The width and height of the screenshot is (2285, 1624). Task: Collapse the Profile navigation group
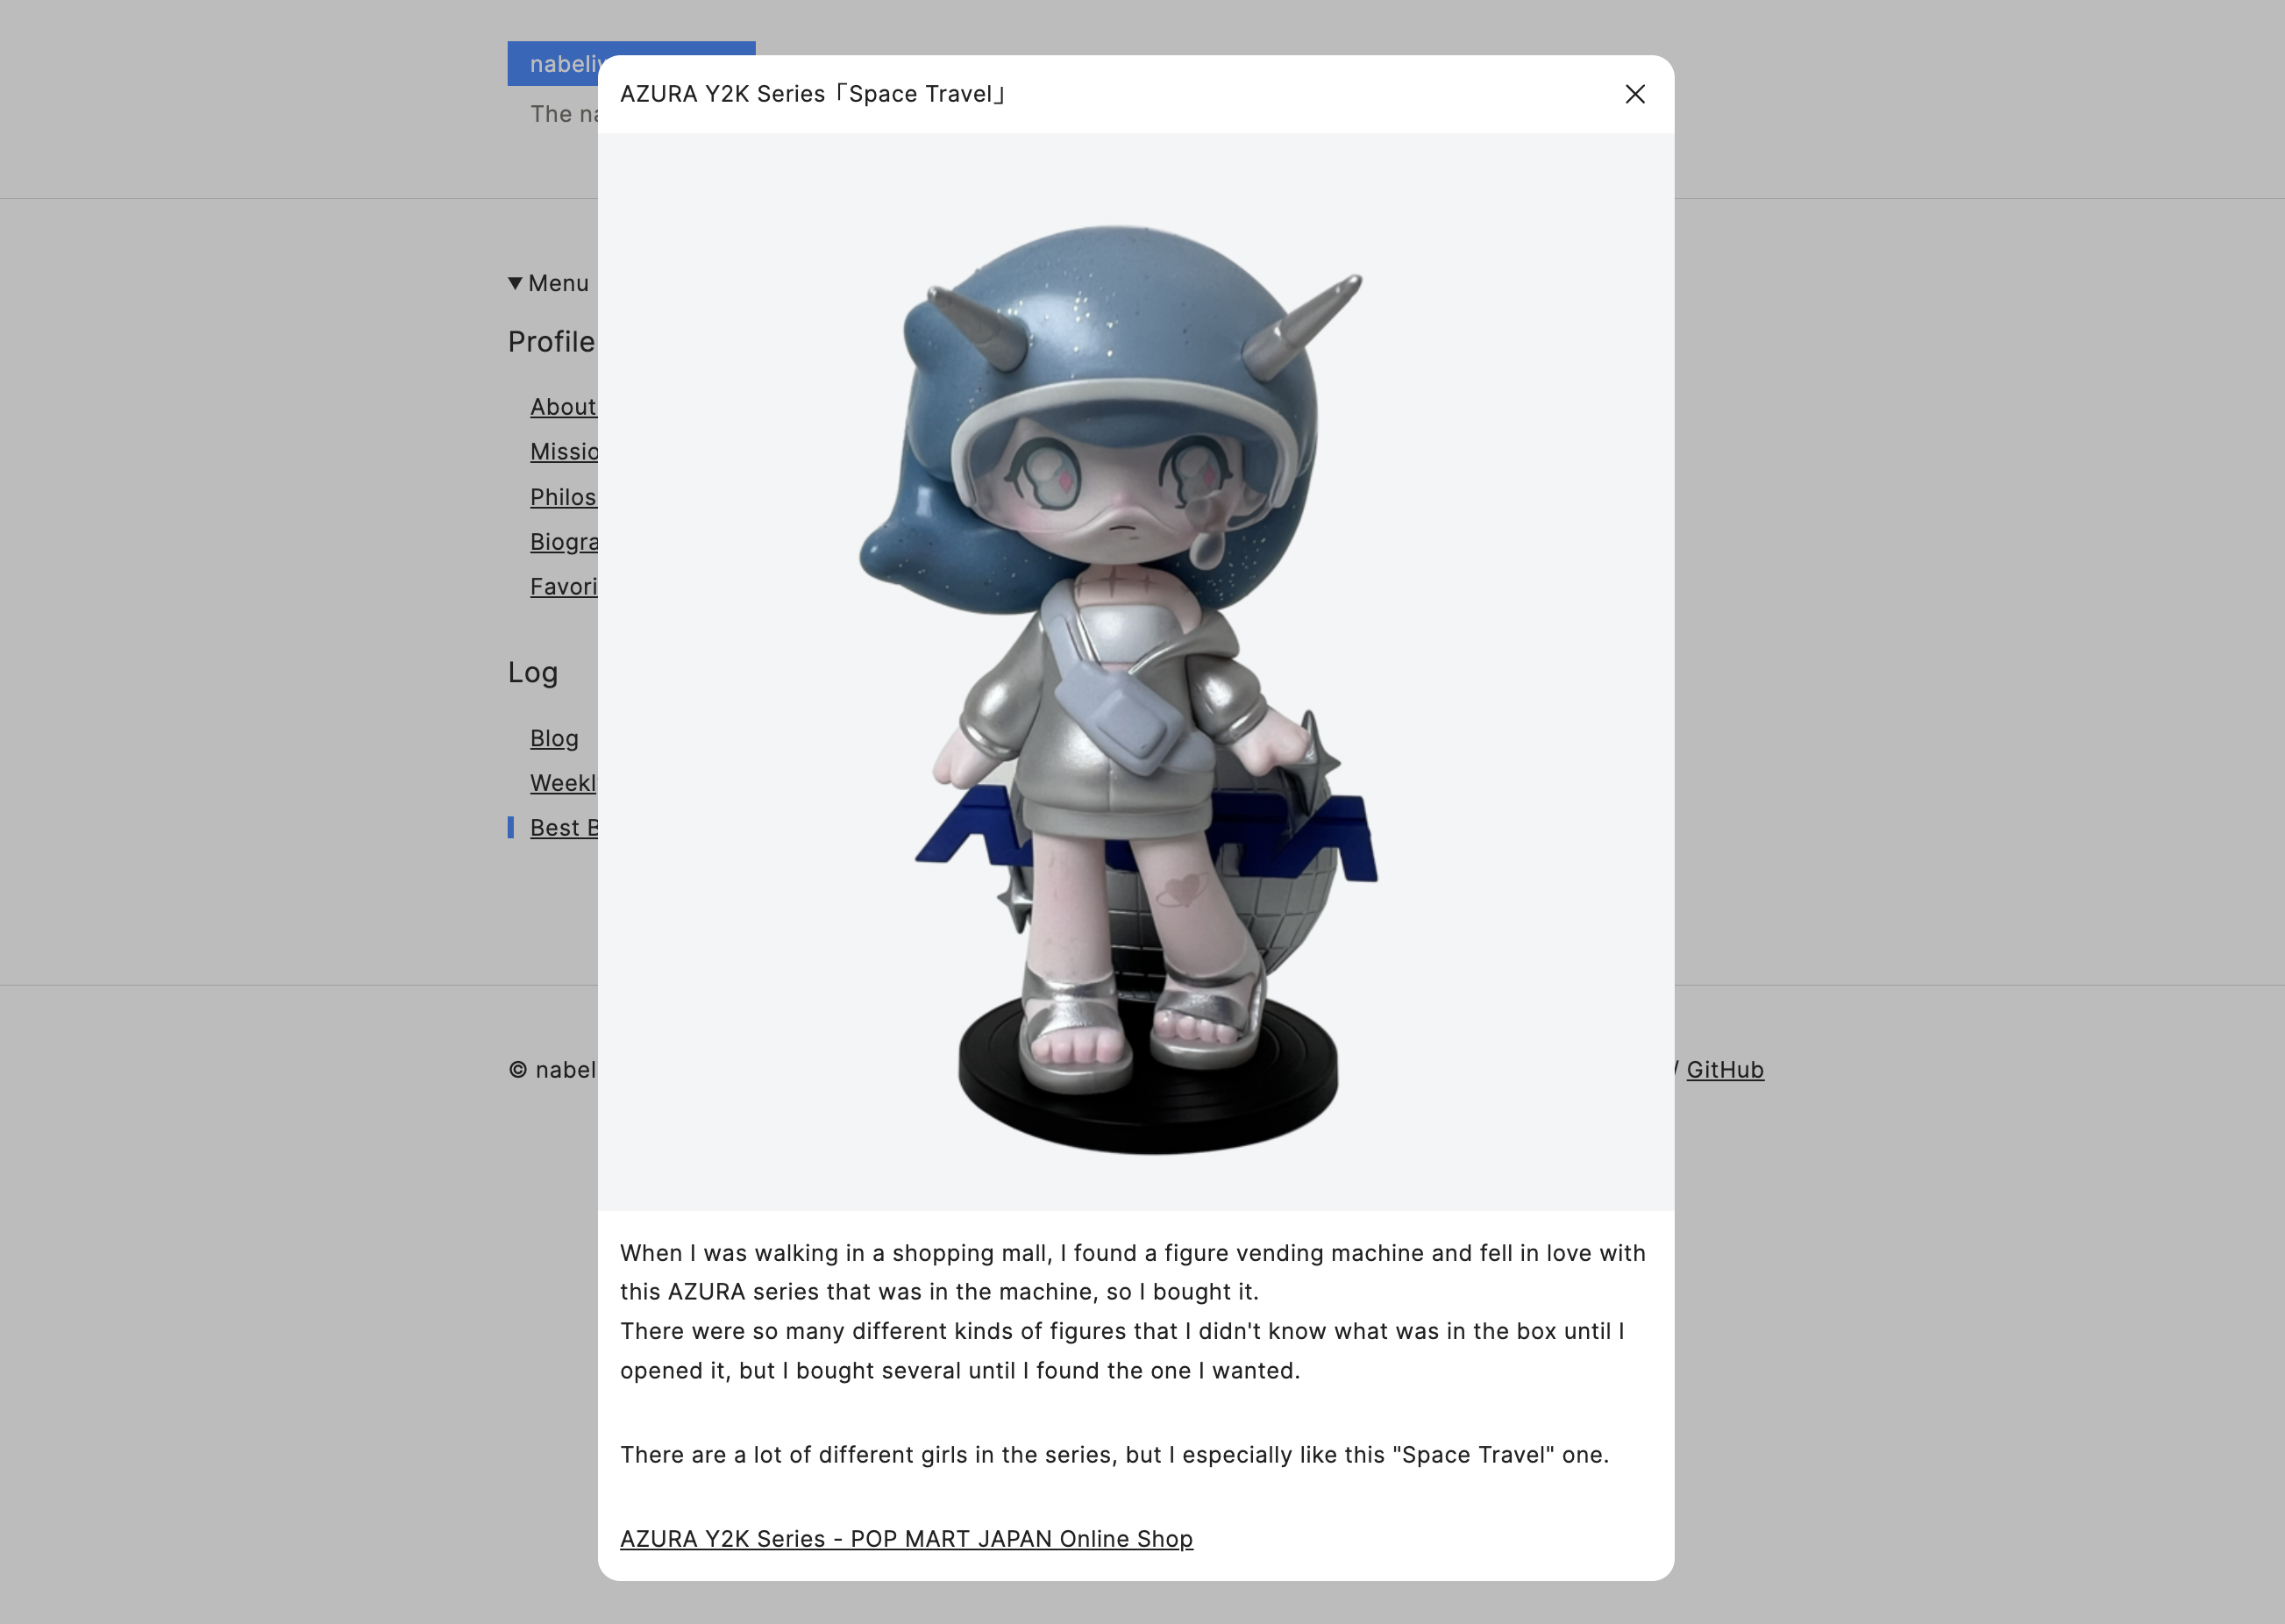pyautogui.click(x=550, y=339)
